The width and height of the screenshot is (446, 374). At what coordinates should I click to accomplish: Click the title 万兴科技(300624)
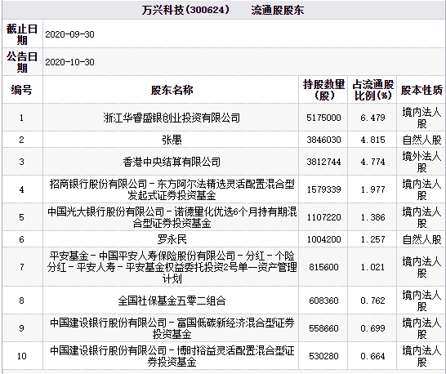(x=185, y=11)
